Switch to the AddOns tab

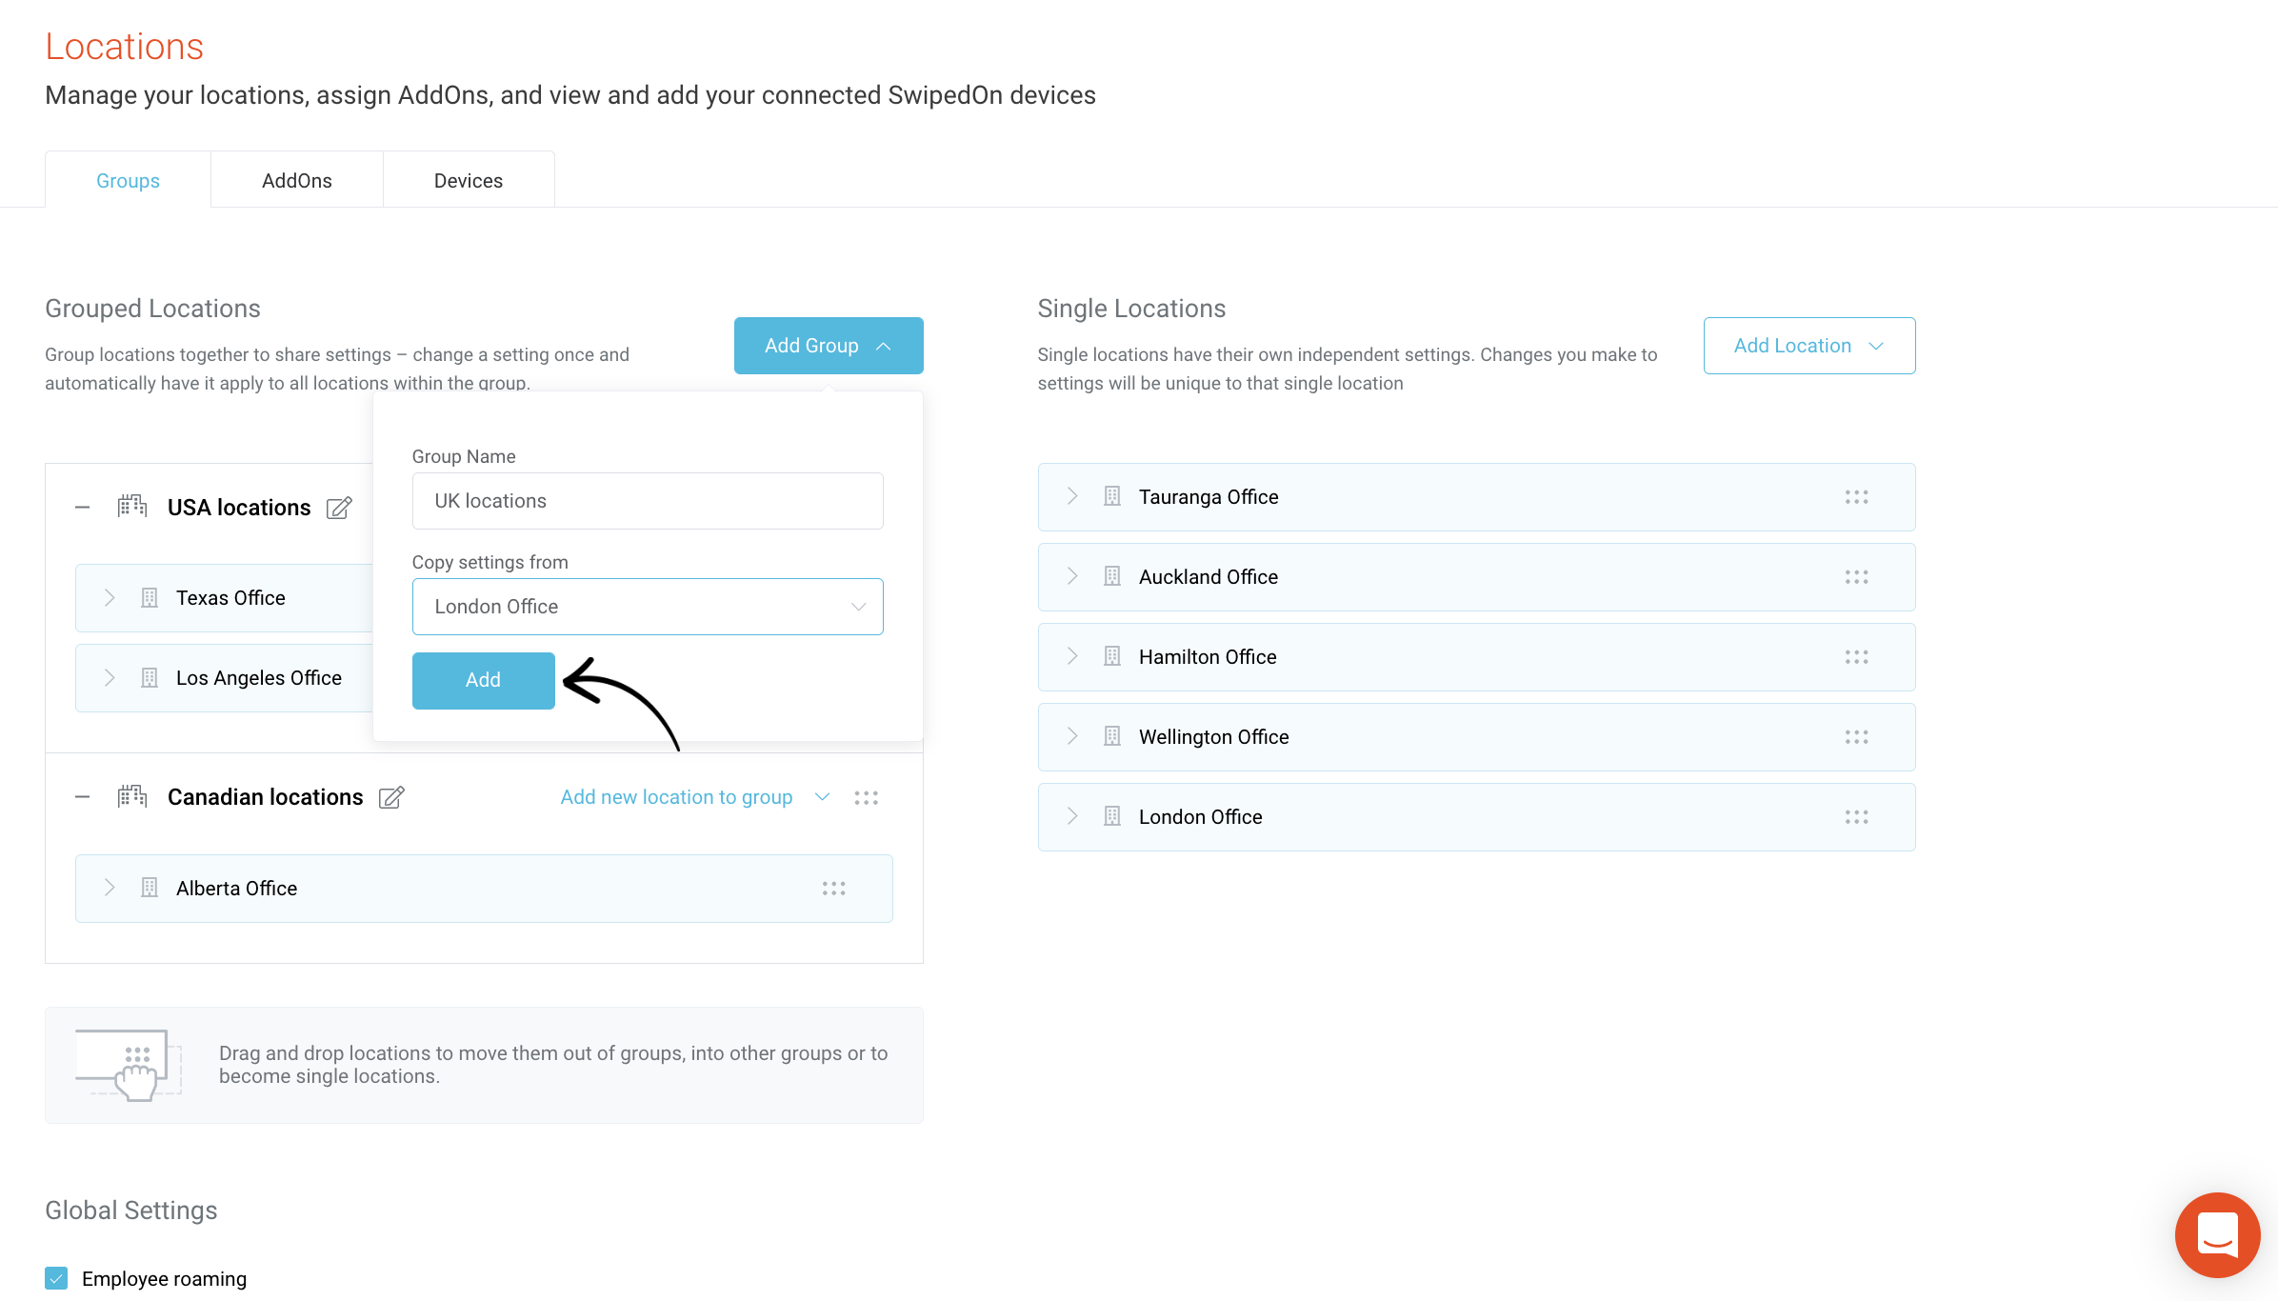tap(297, 180)
